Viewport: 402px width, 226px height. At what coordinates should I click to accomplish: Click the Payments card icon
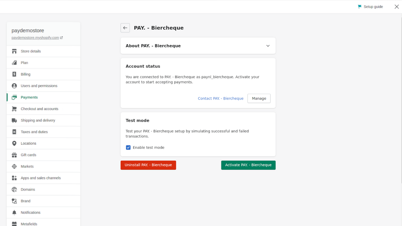(14, 97)
